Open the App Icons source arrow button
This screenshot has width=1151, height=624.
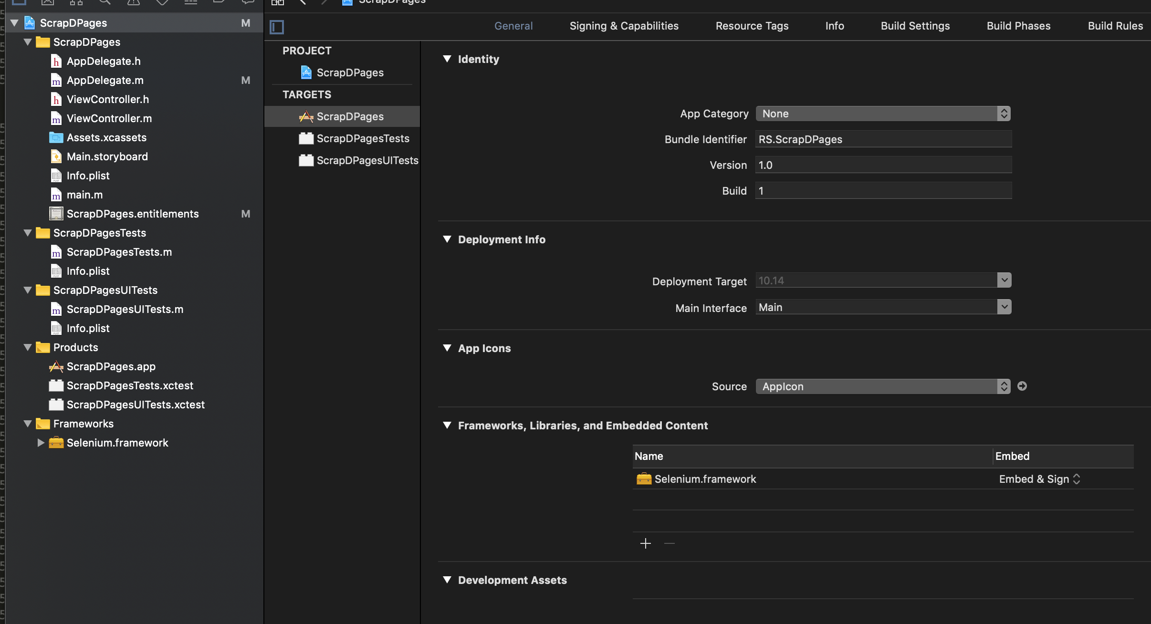coord(1023,386)
